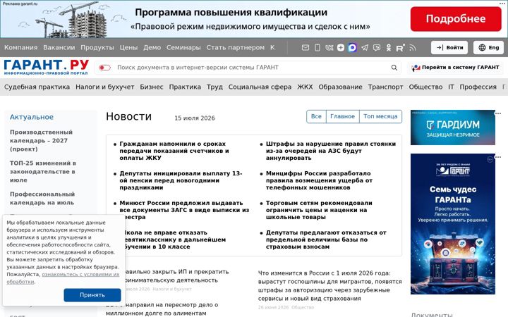
Task: Open Труд section
Action: [214, 87]
